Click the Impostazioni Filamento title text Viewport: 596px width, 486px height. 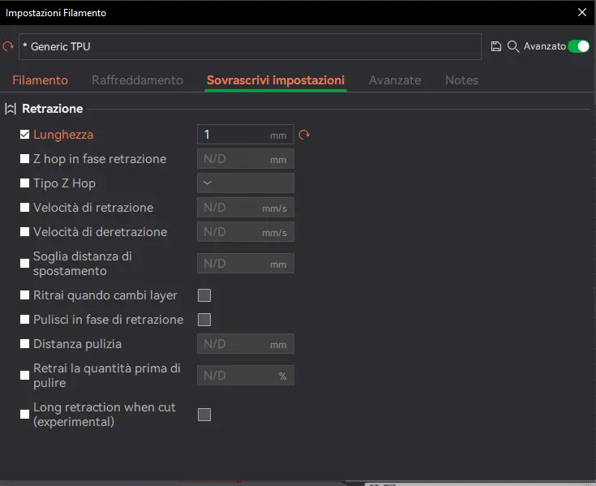pyautogui.click(x=56, y=12)
